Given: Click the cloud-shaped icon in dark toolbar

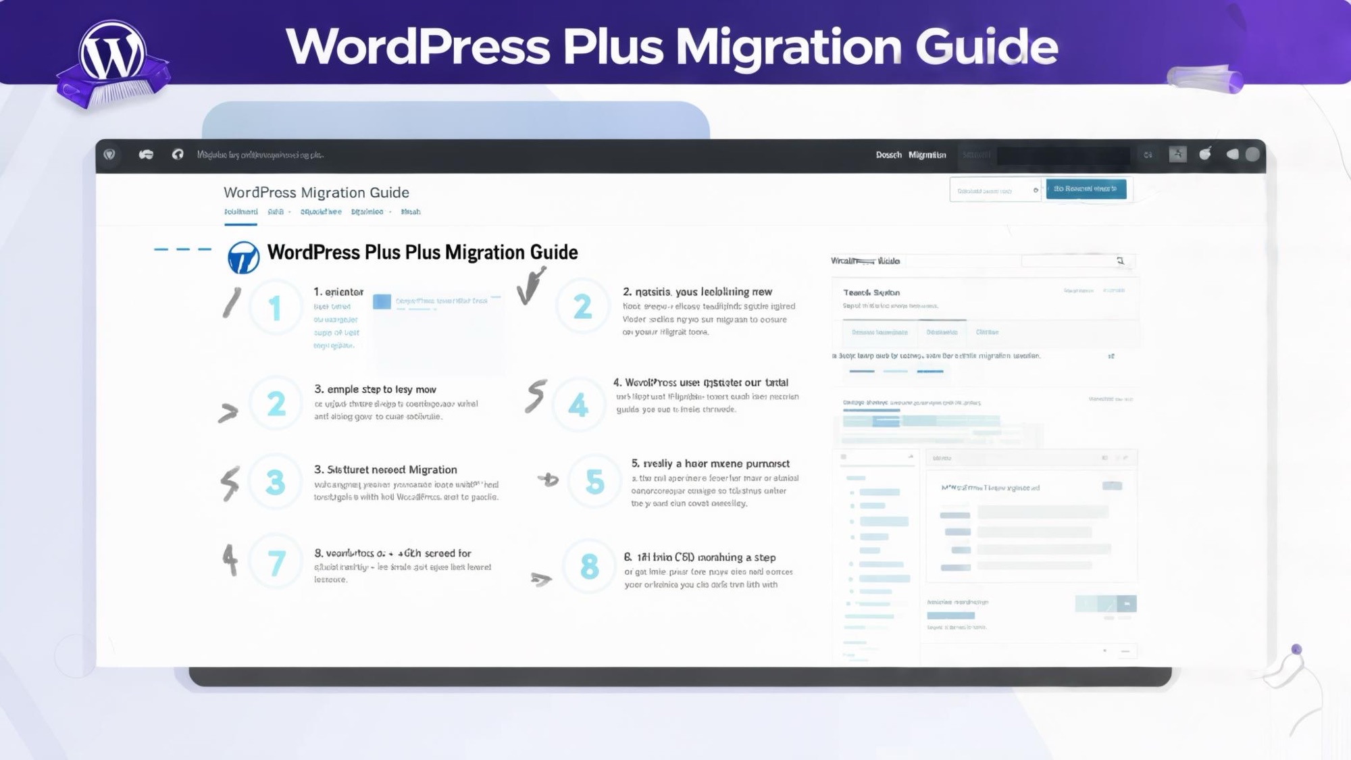Looking at the screenshot, I should (146, 155).
